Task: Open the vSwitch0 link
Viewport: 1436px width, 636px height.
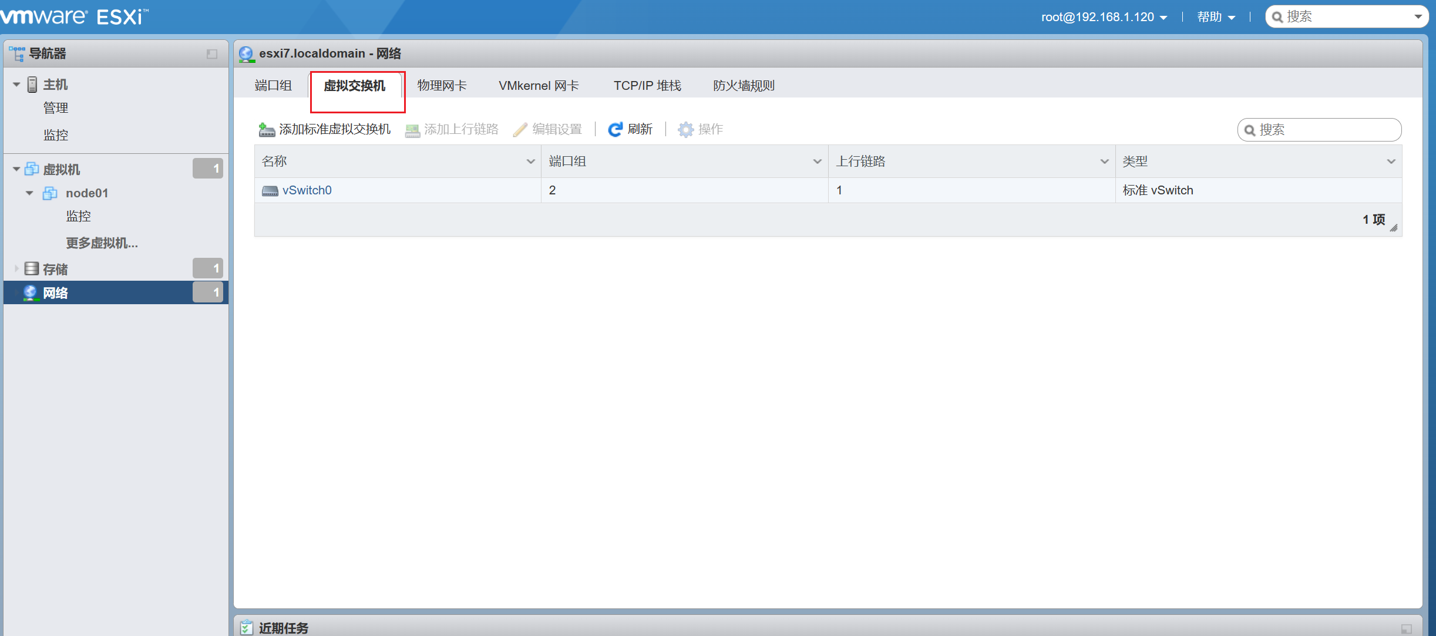Action: coord(307,190)
